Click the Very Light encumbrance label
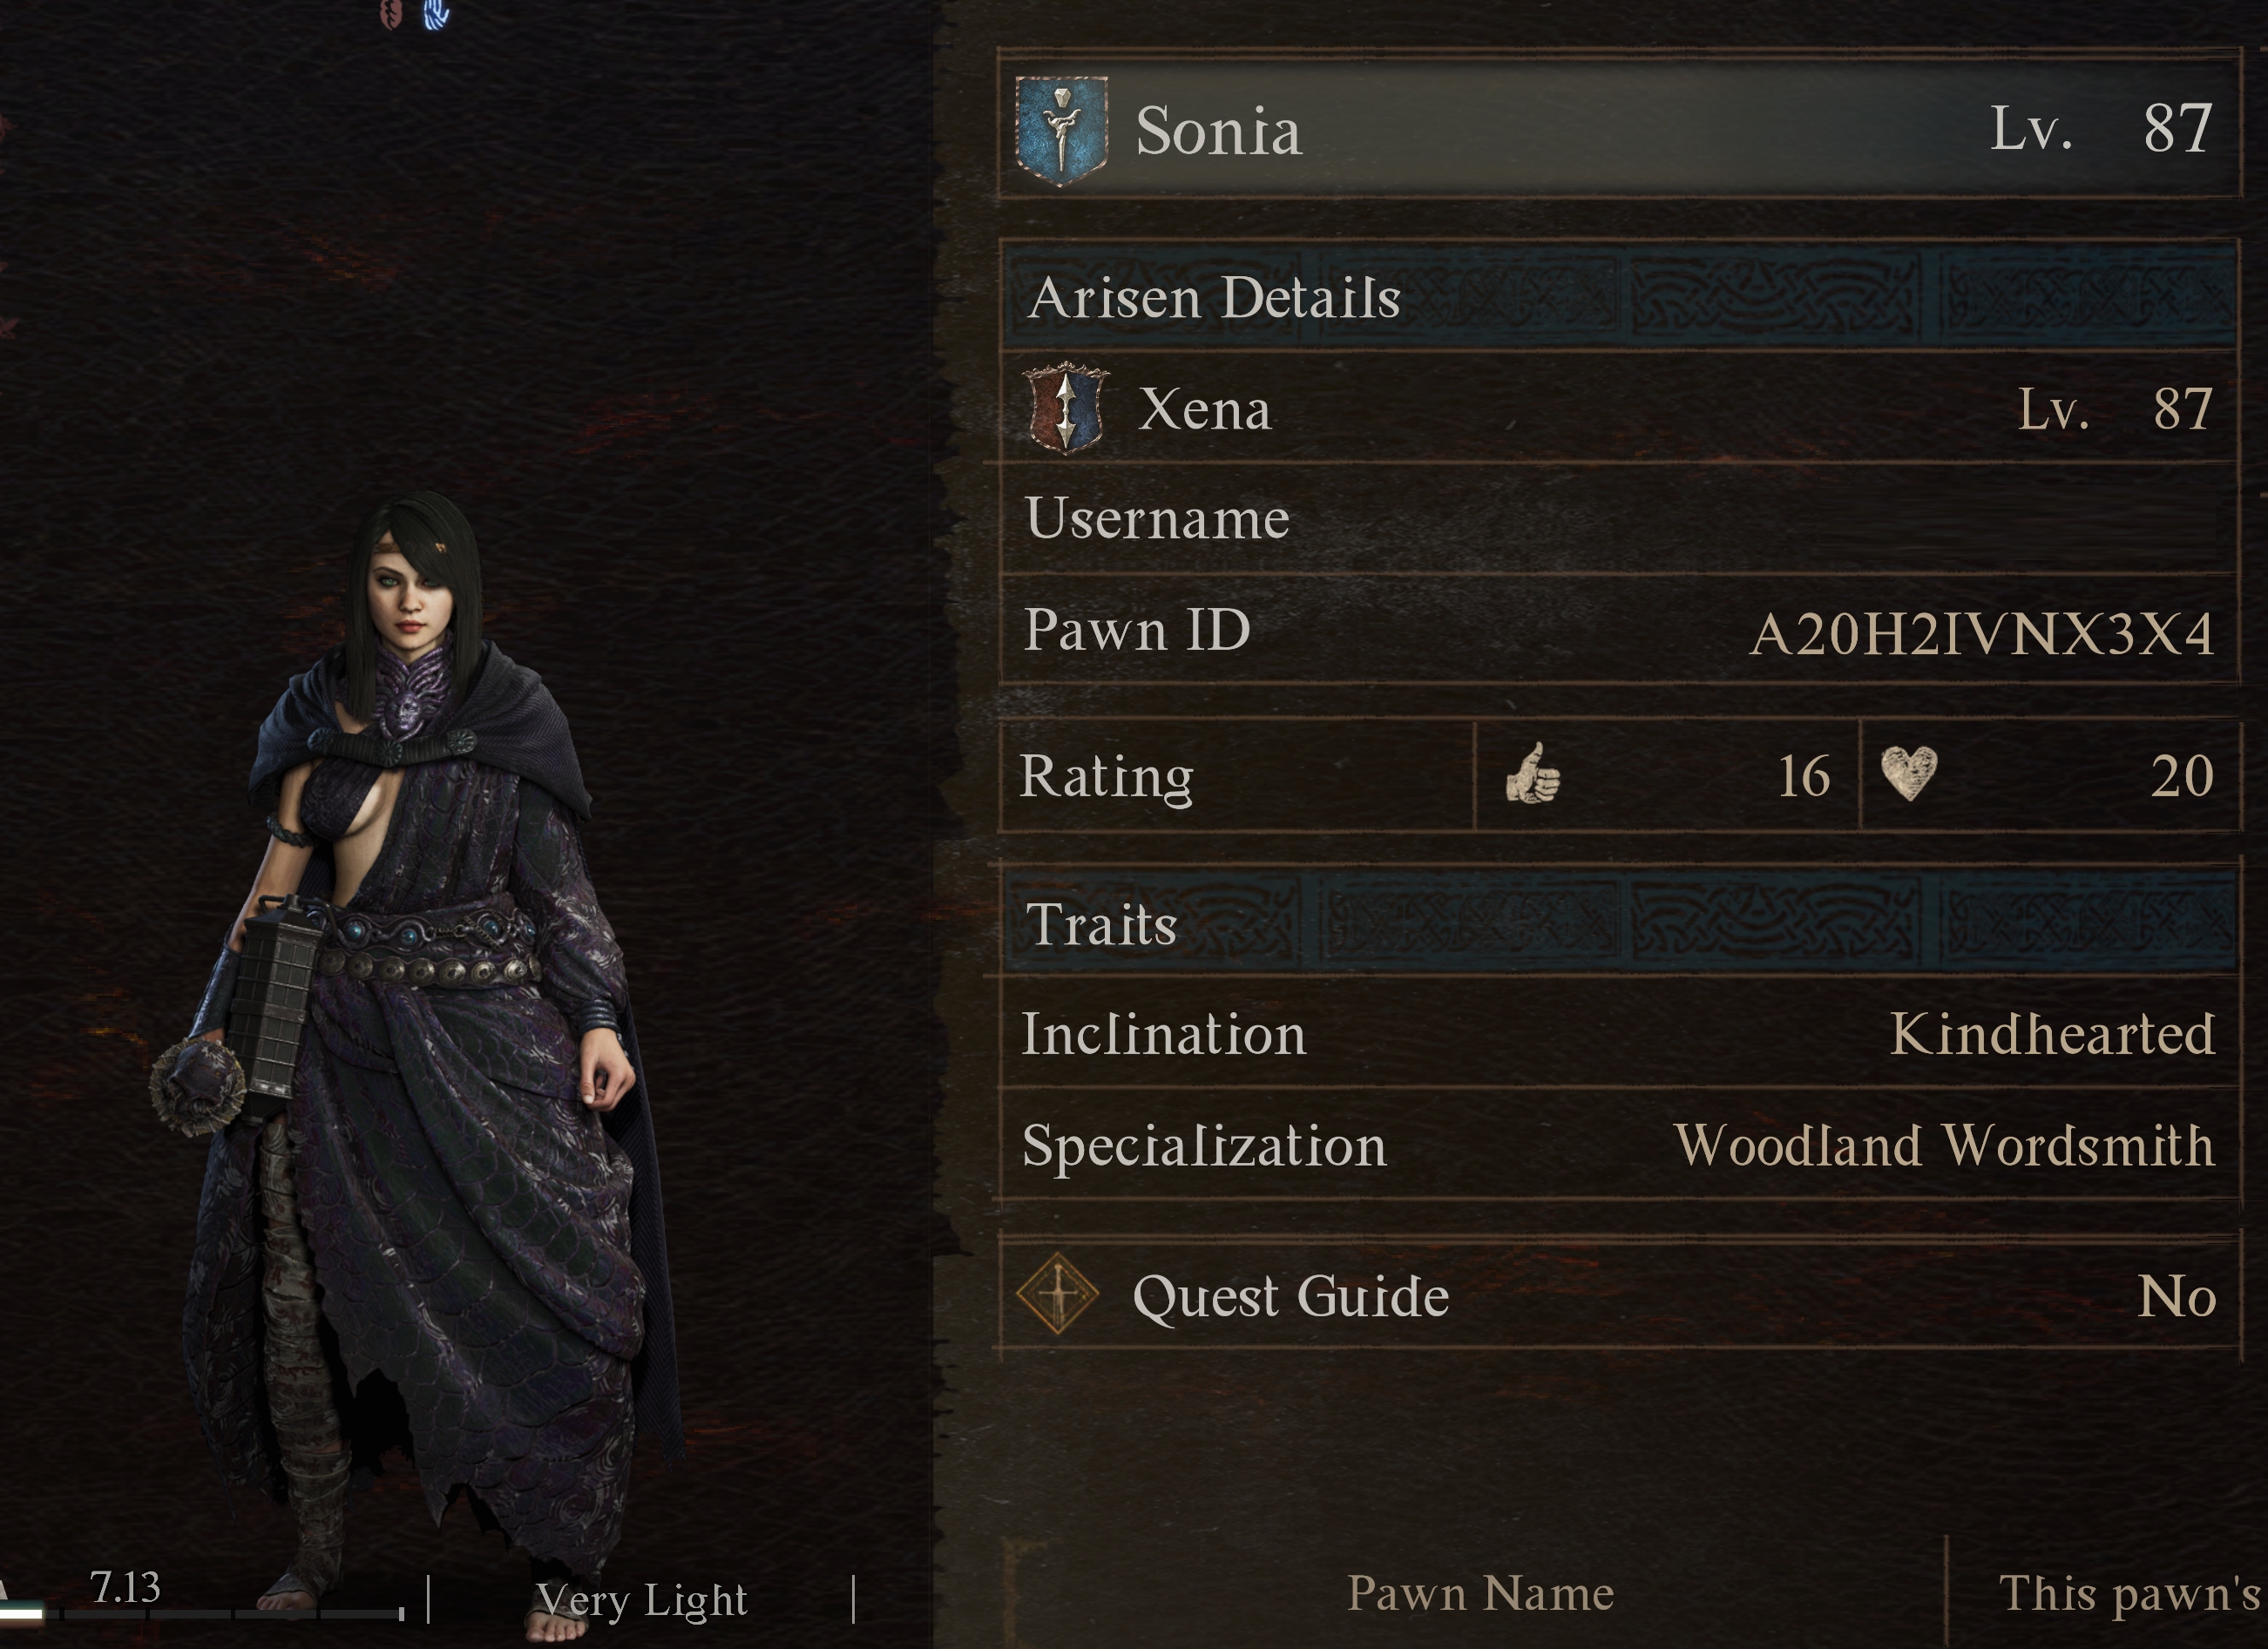 pos(641,1600)
